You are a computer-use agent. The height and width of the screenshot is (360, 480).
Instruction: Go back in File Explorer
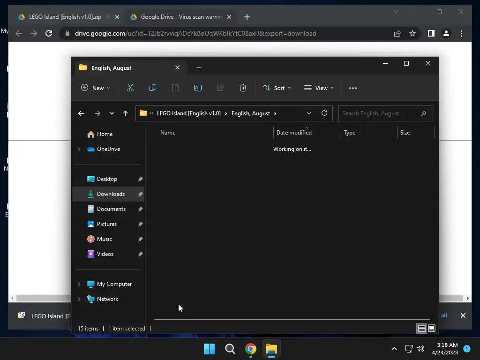click(81, 113)
